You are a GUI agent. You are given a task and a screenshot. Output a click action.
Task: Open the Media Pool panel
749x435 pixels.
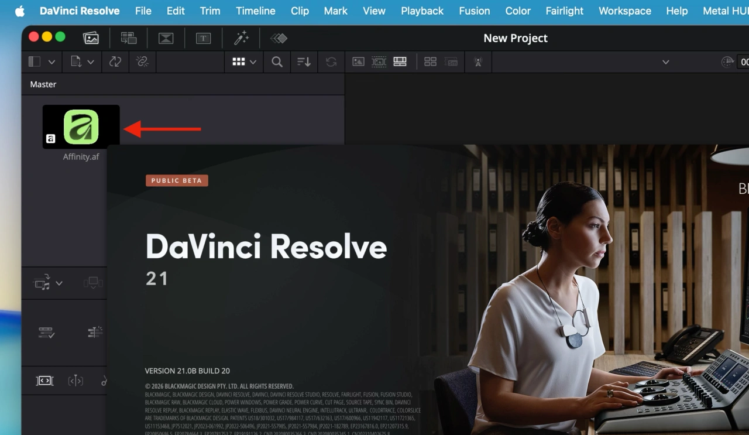[91, 38]
